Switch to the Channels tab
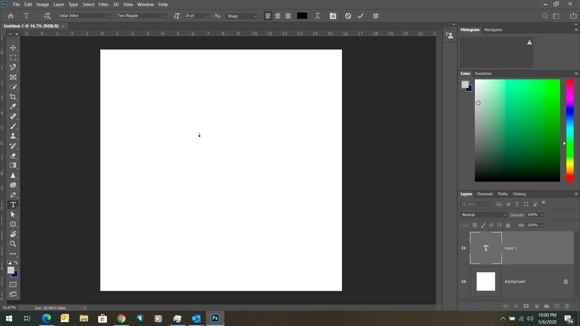 pos(485,194)
